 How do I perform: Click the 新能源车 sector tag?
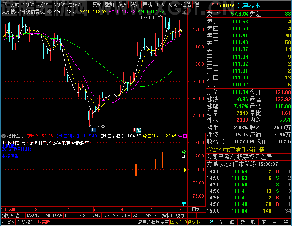point(80,143)
